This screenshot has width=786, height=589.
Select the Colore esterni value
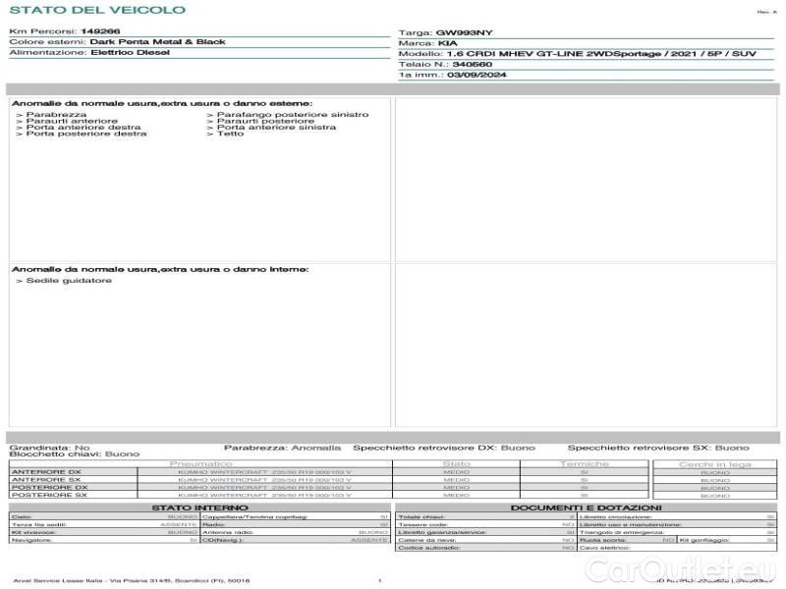click(157, 42)
